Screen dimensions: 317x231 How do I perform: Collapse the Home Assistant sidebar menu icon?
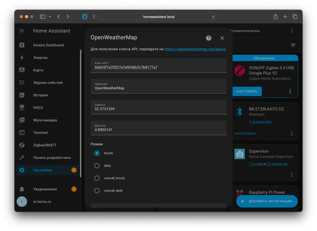pyautogui.click(x=22, y=31)
